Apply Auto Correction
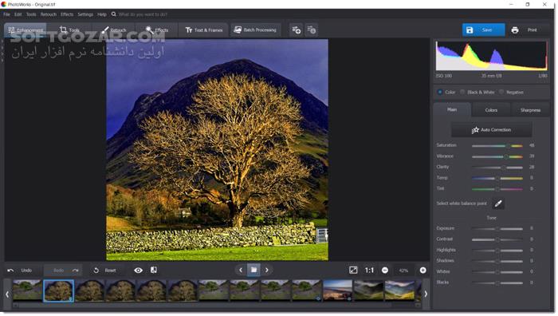Viewport: 558px width, 316px height. click(492, 130)
